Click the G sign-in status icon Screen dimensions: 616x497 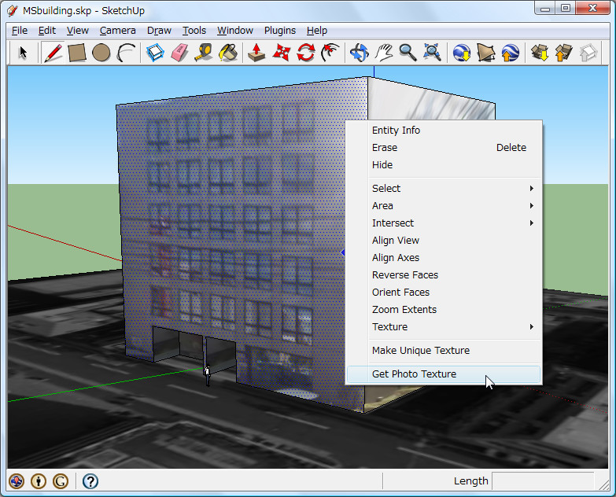(61, 481)
